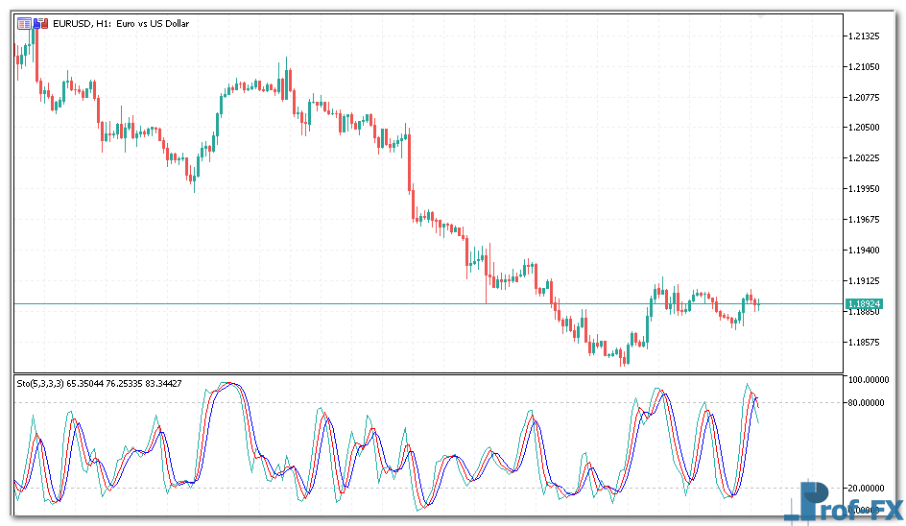Select the current price label 1.18924
Screen dimensions: 906x526
click(x=863, y=304)
